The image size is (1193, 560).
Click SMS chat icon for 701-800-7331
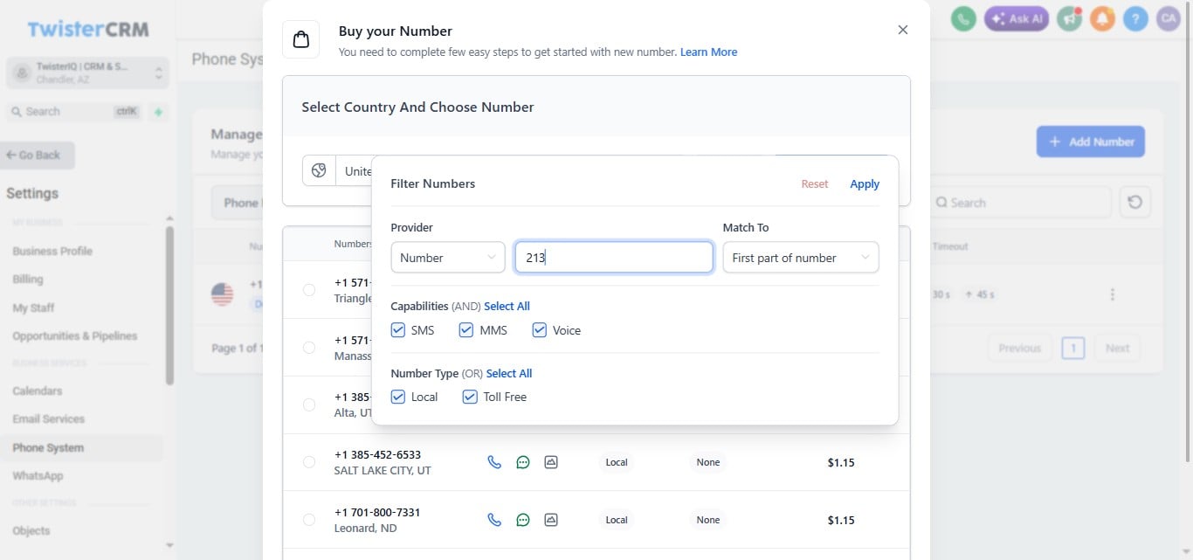[523, 520]
